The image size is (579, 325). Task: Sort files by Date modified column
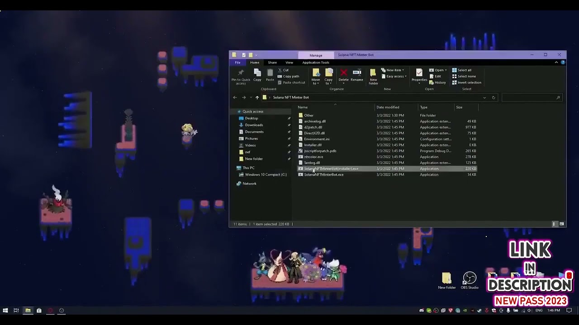pos(396,107)
